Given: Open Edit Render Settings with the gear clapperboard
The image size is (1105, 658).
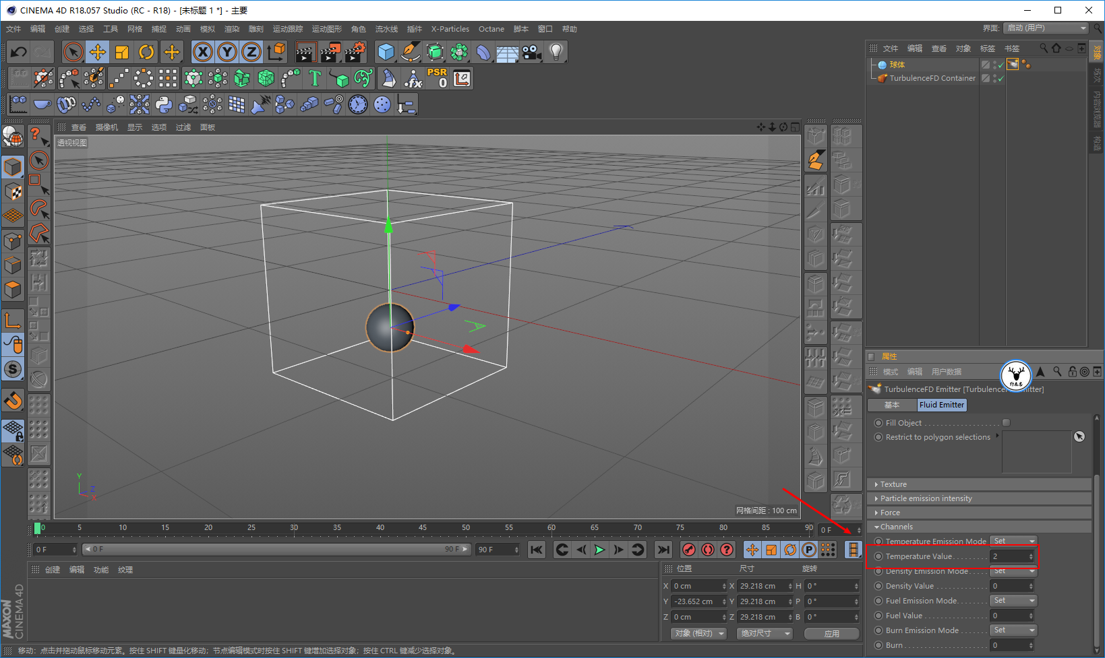Looking at the screenshot, I should point(355,52).
